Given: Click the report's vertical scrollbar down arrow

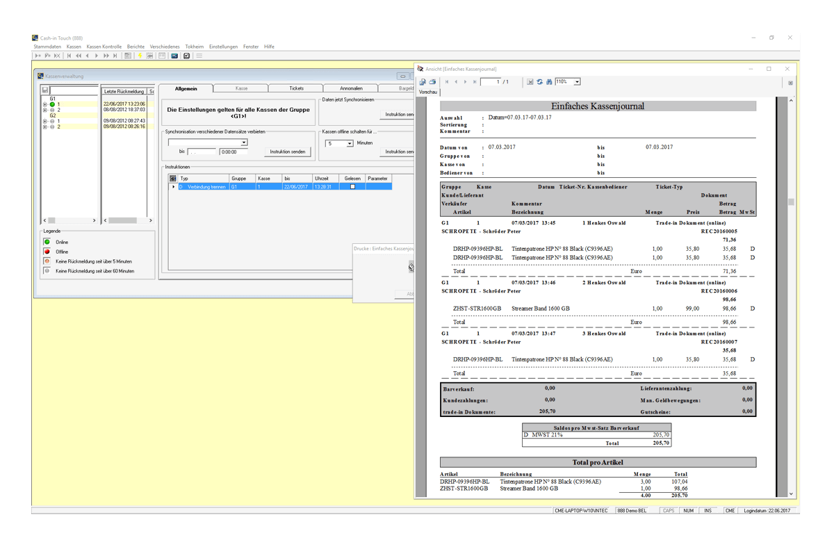Looking at the screenshot, I should (791, 494).
